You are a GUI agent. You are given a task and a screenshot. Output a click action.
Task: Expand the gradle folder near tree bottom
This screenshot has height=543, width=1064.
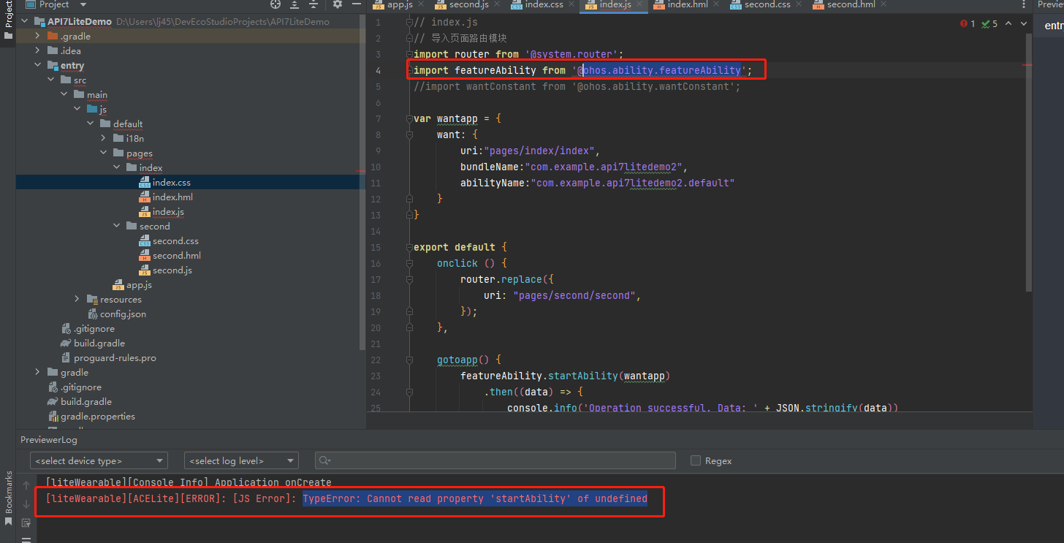tap(37, 372)
